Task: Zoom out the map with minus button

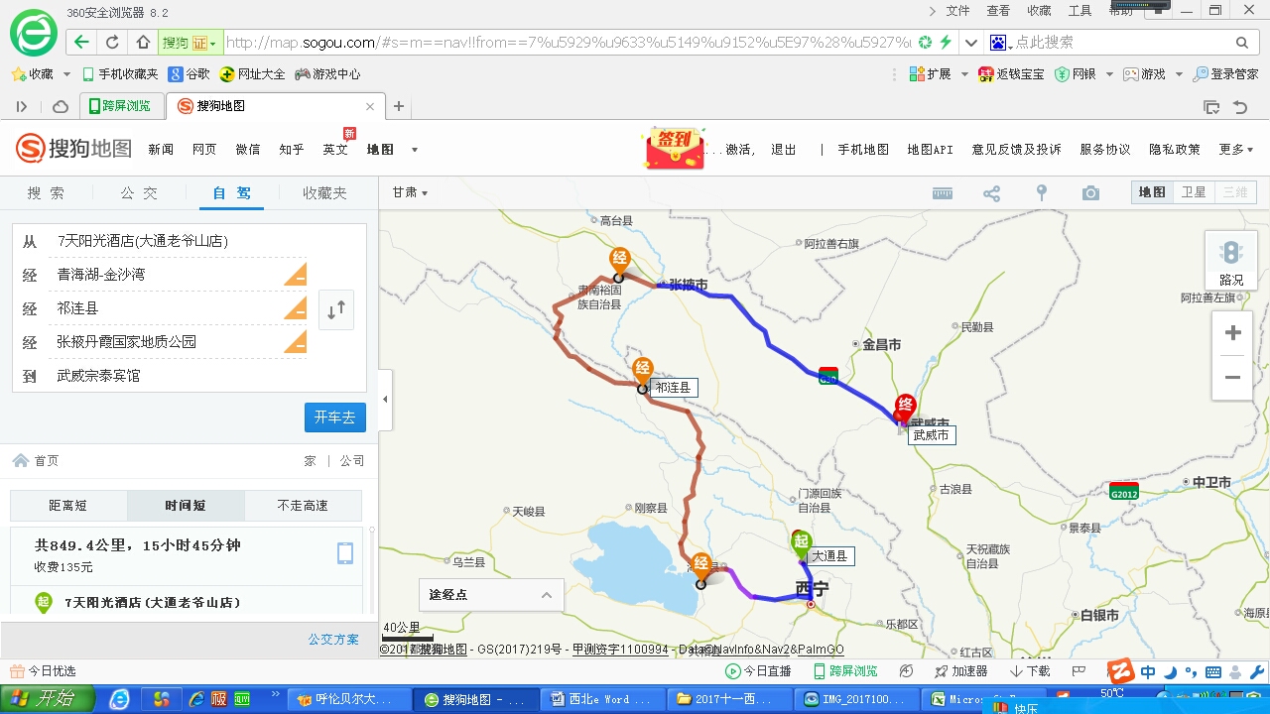Action: 1232,378
